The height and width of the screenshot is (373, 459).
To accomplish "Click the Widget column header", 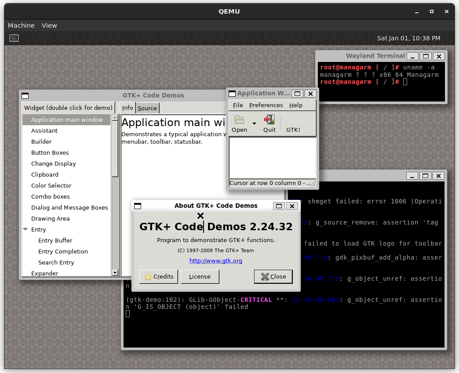I will click(68, 108).
